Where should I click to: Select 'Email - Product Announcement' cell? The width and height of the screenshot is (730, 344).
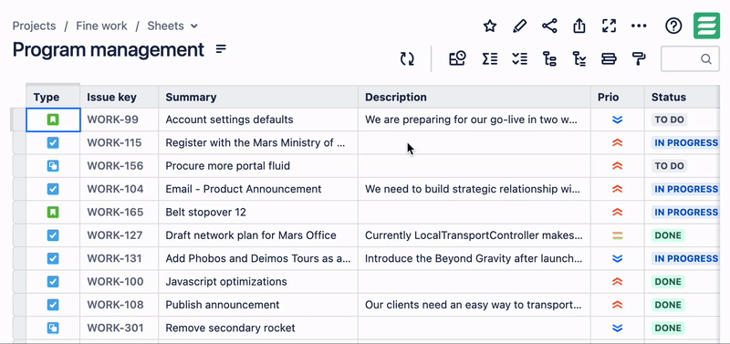click(x=258, y=189)
